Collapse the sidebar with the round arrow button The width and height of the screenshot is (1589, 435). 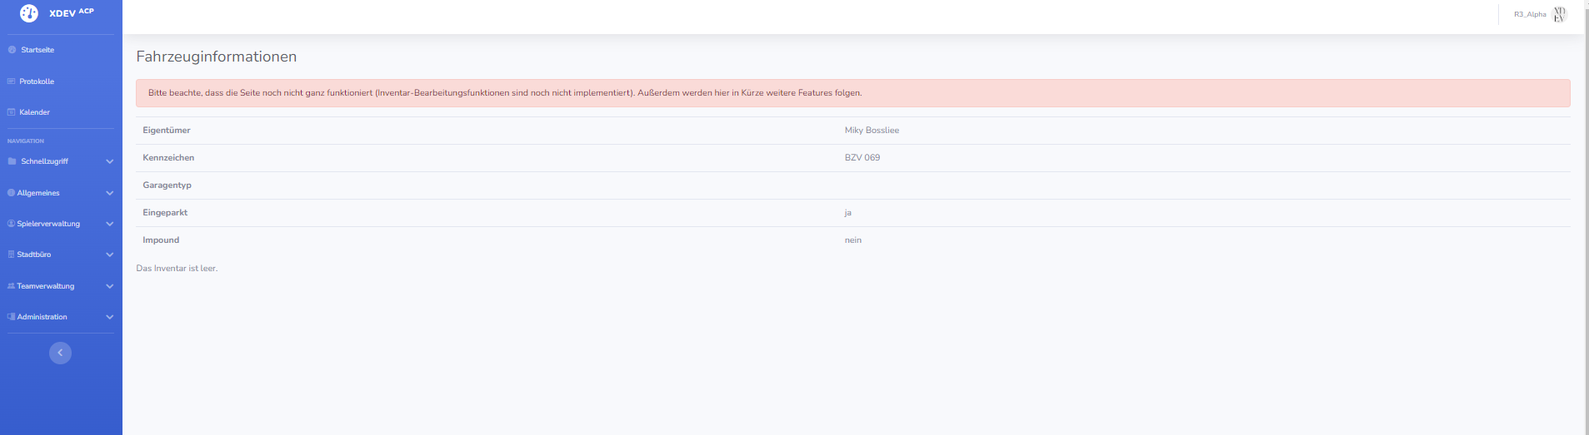coord(60,353)
